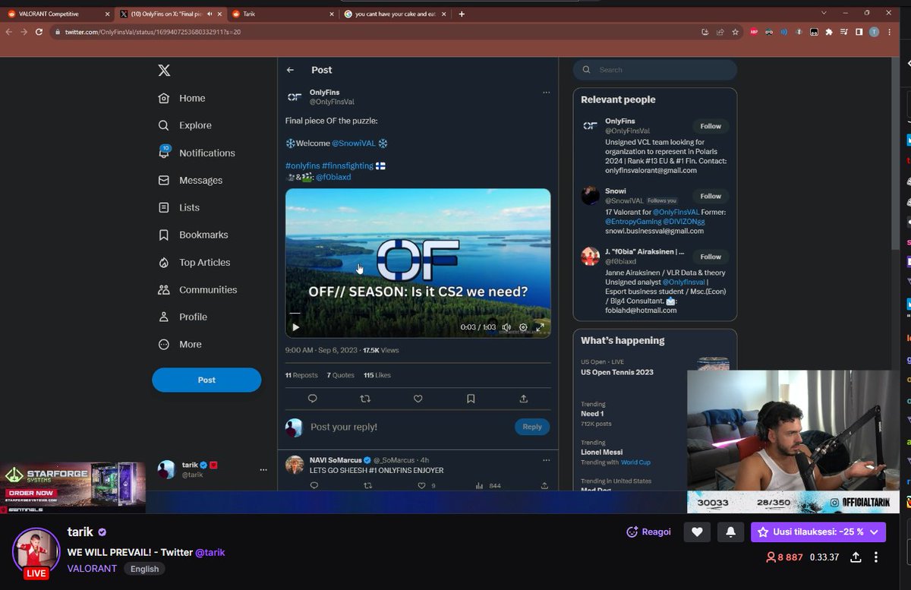Click the reply bubble icon on main post
911x590 pixels.
(312, 399)
